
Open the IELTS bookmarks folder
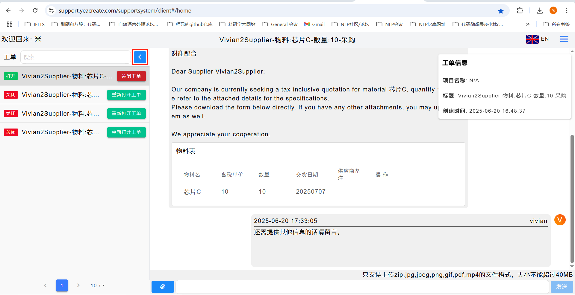tap(35, 24)
